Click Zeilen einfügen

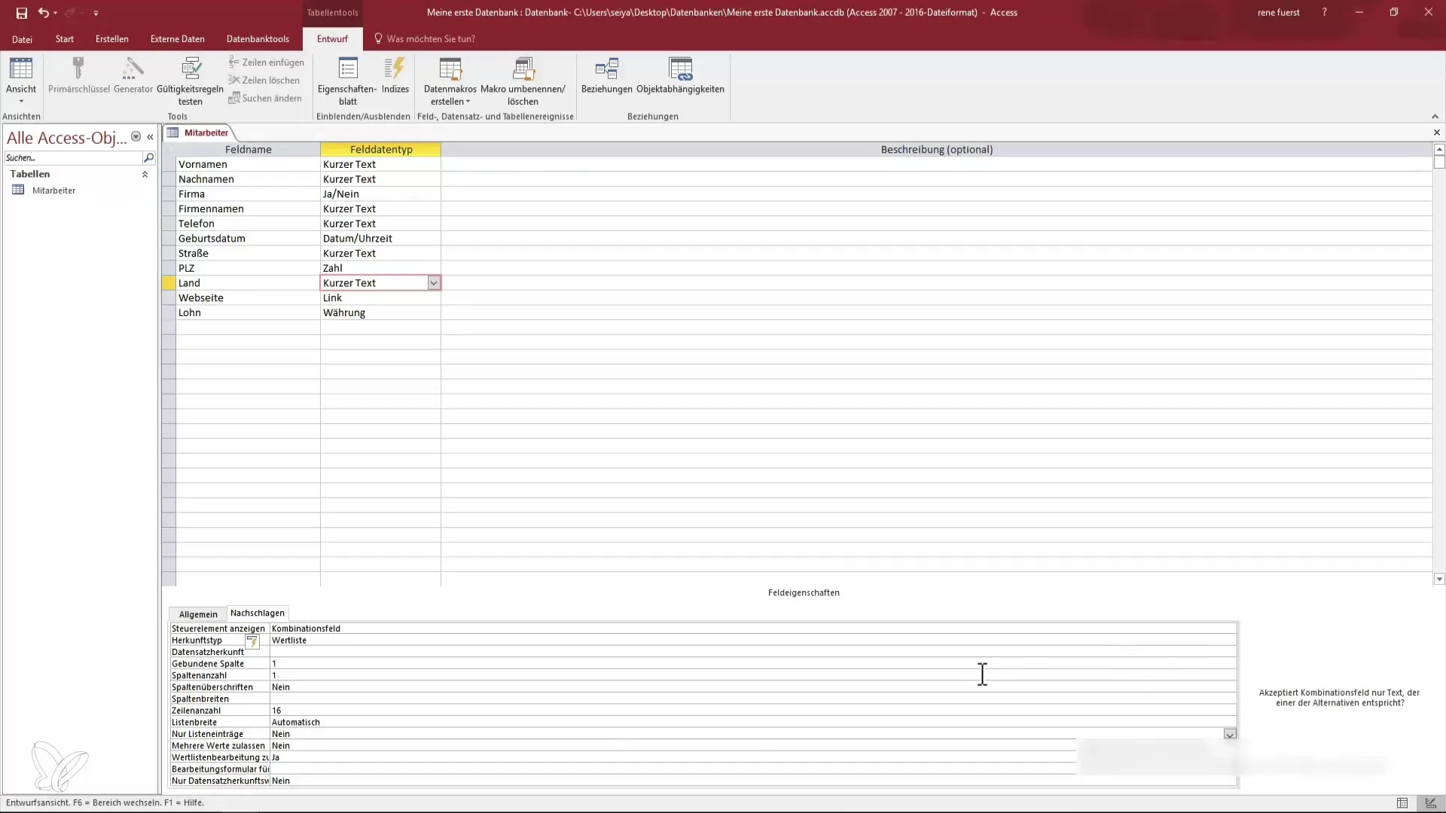(x=267, y=62)
